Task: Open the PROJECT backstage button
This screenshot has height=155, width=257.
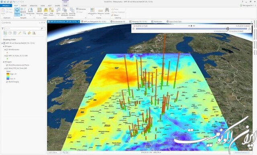Action: (x=6, y=6)
